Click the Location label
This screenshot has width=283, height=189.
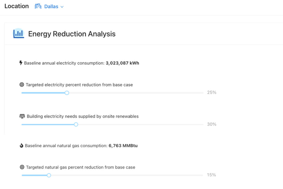(17, 6)
